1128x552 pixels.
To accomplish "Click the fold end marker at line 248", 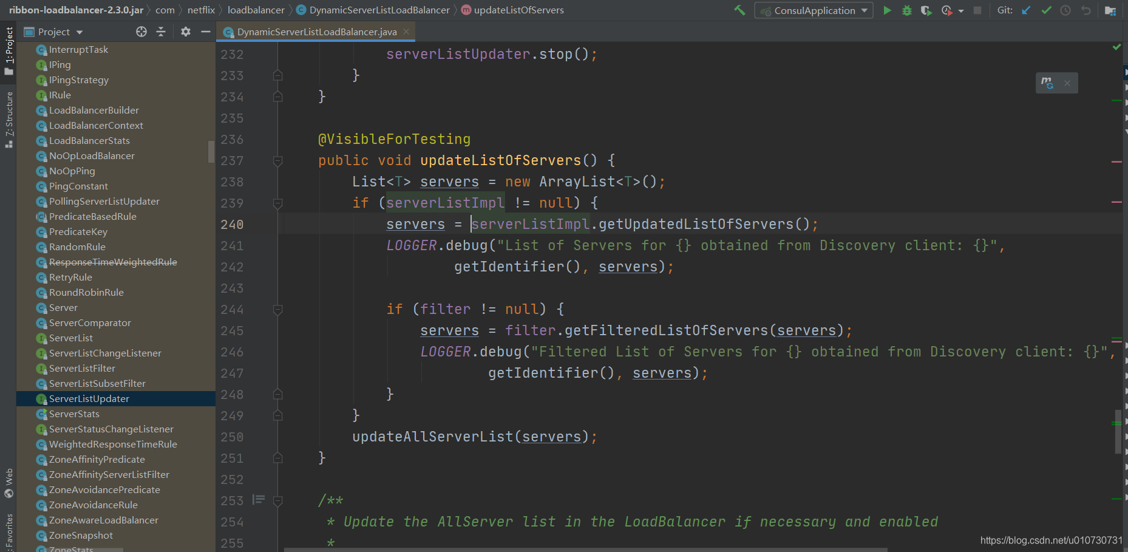I will pyautogui.click(x=277, y=394).
